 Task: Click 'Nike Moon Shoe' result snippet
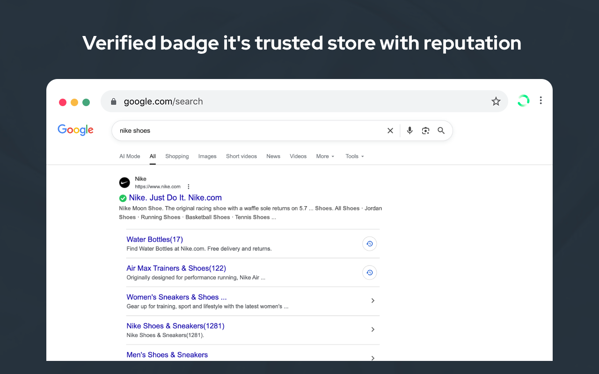250,213
